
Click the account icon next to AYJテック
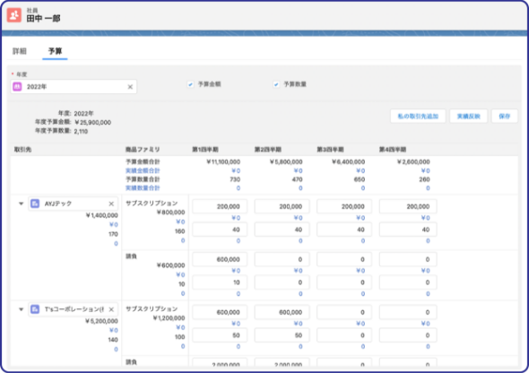point(35,204)
